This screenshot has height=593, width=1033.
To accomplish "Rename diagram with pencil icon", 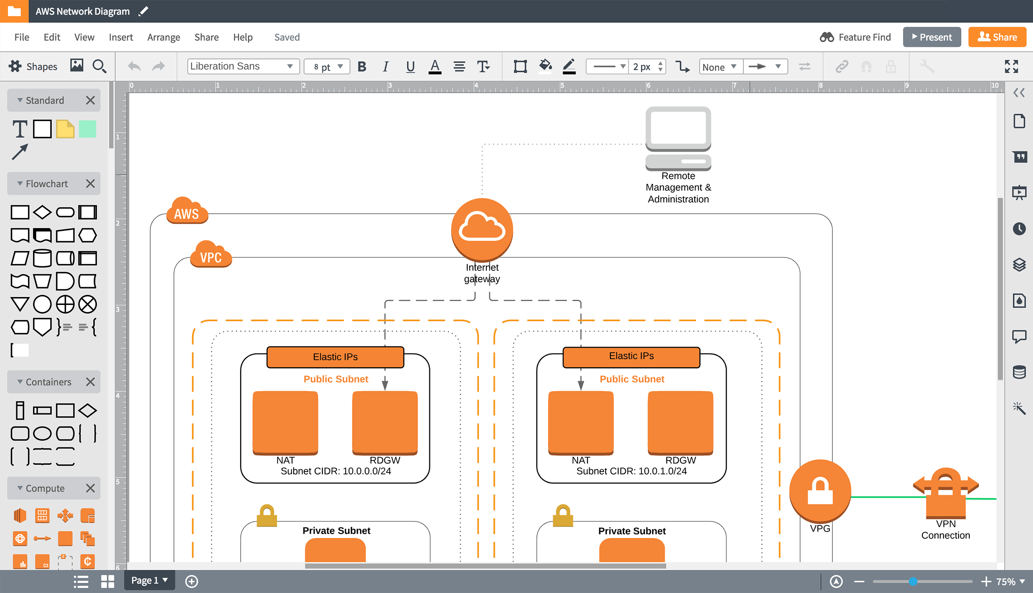I will point(144,11).
